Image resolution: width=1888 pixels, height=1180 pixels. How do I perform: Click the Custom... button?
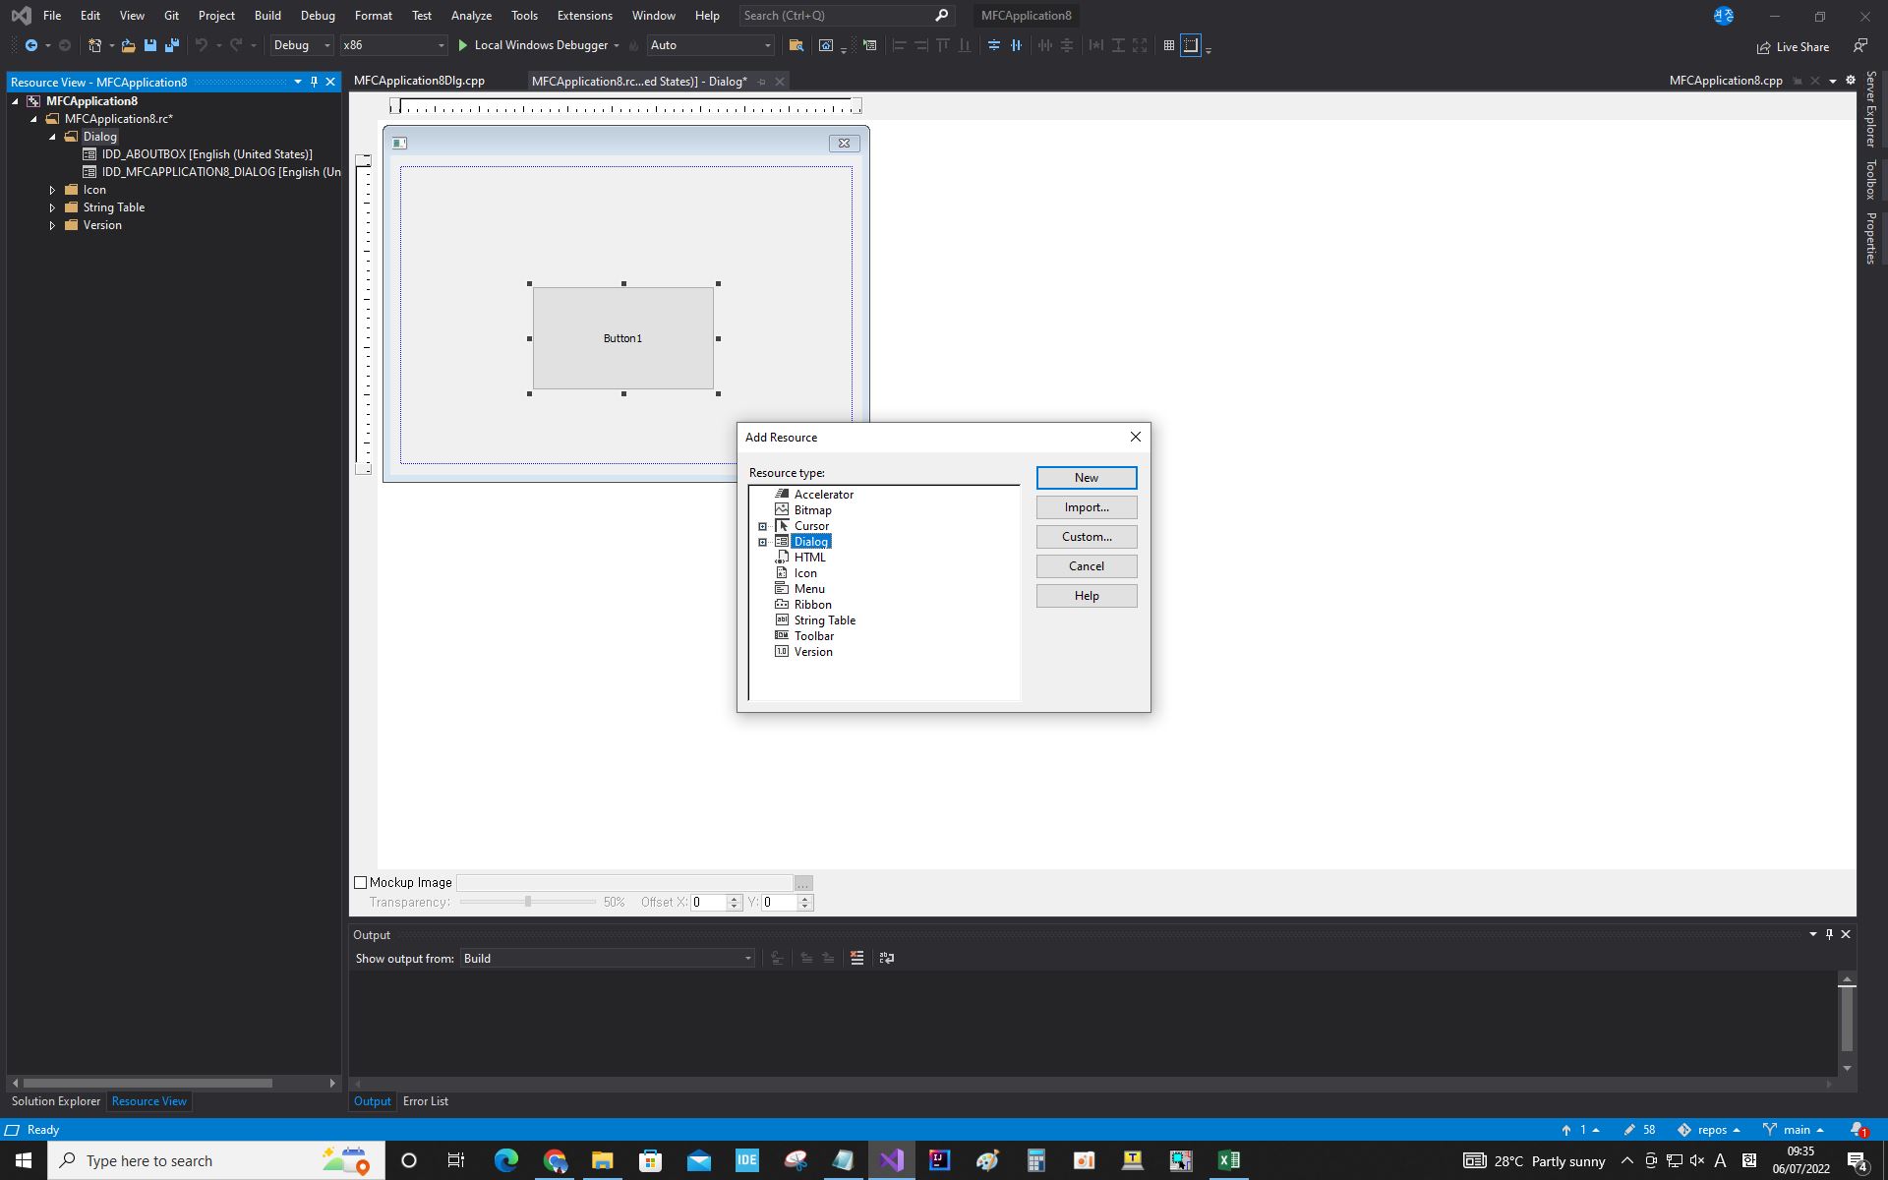(1087, 537)
